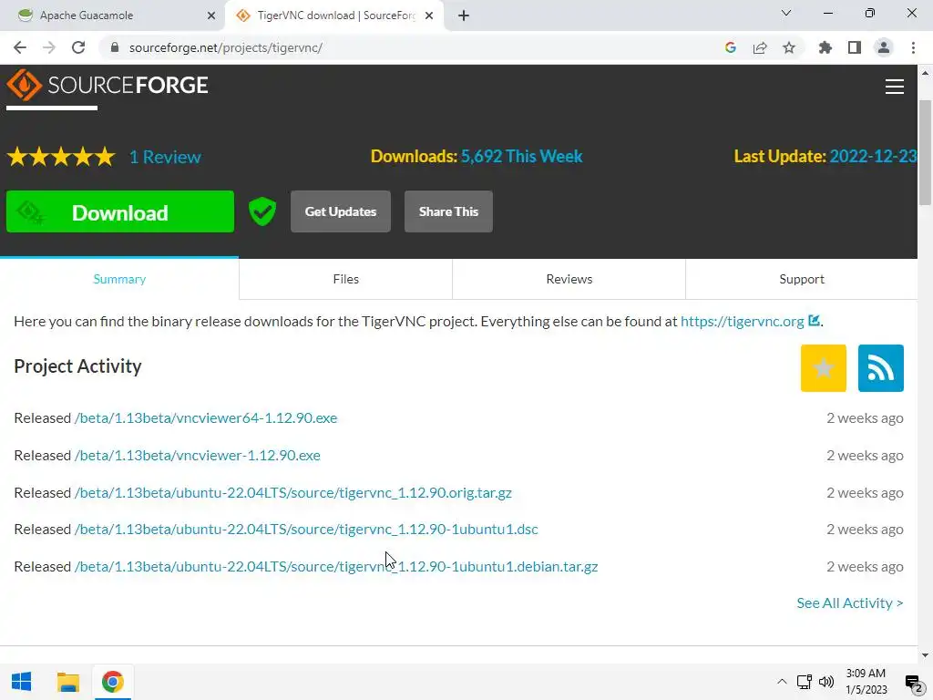This screenshot has width=933, height=700.
Task: Click the 2022-12-23 last update date
Action: click(x=873, y=156)
